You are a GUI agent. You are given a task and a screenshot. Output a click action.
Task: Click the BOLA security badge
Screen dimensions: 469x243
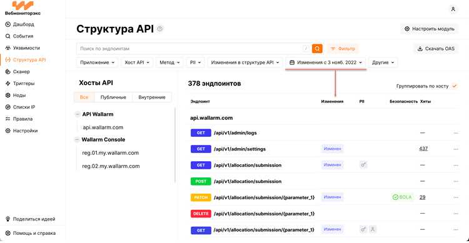coord(402,197)
